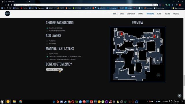Visit the Discord nav link
Screen dimensions: 185x104
point(167,14)
